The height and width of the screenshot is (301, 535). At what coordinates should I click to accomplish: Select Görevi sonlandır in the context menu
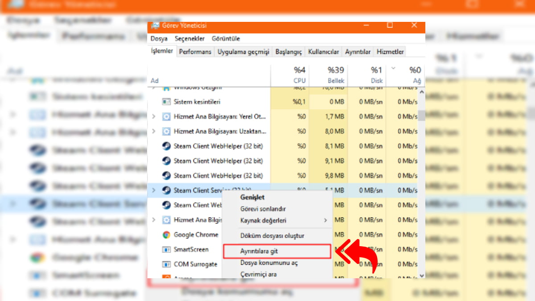point(263,208)
